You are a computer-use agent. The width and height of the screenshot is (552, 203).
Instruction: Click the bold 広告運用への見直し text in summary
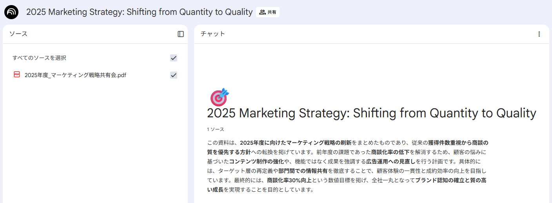tap(390, 161)
